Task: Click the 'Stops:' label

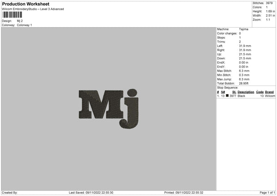Action: click(221, 37)
